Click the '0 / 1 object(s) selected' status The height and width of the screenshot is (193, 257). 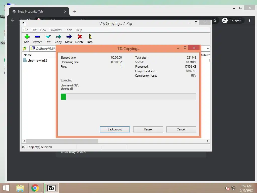pyautogui.click(x=37, y=147)
